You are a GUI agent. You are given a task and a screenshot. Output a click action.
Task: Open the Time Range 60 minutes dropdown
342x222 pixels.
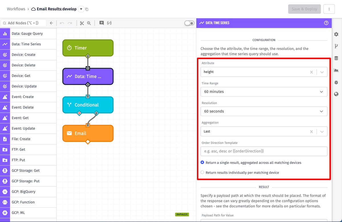point(264,92)
